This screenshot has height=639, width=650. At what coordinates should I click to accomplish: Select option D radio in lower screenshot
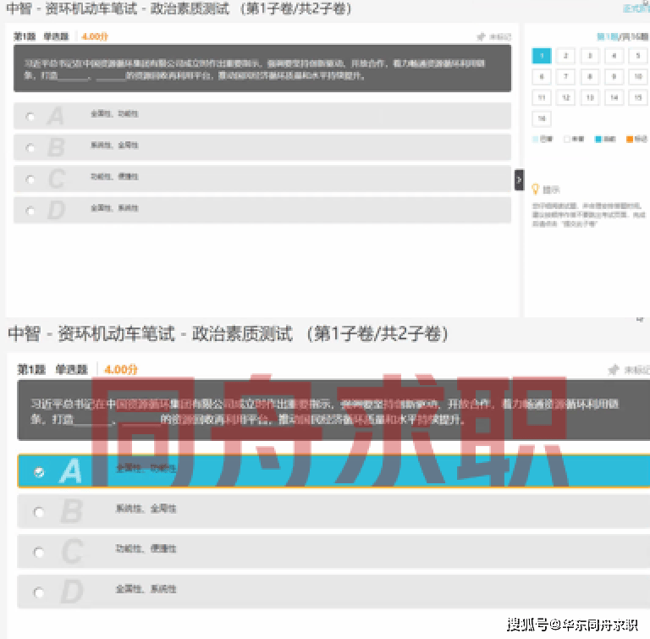[39, 592]
